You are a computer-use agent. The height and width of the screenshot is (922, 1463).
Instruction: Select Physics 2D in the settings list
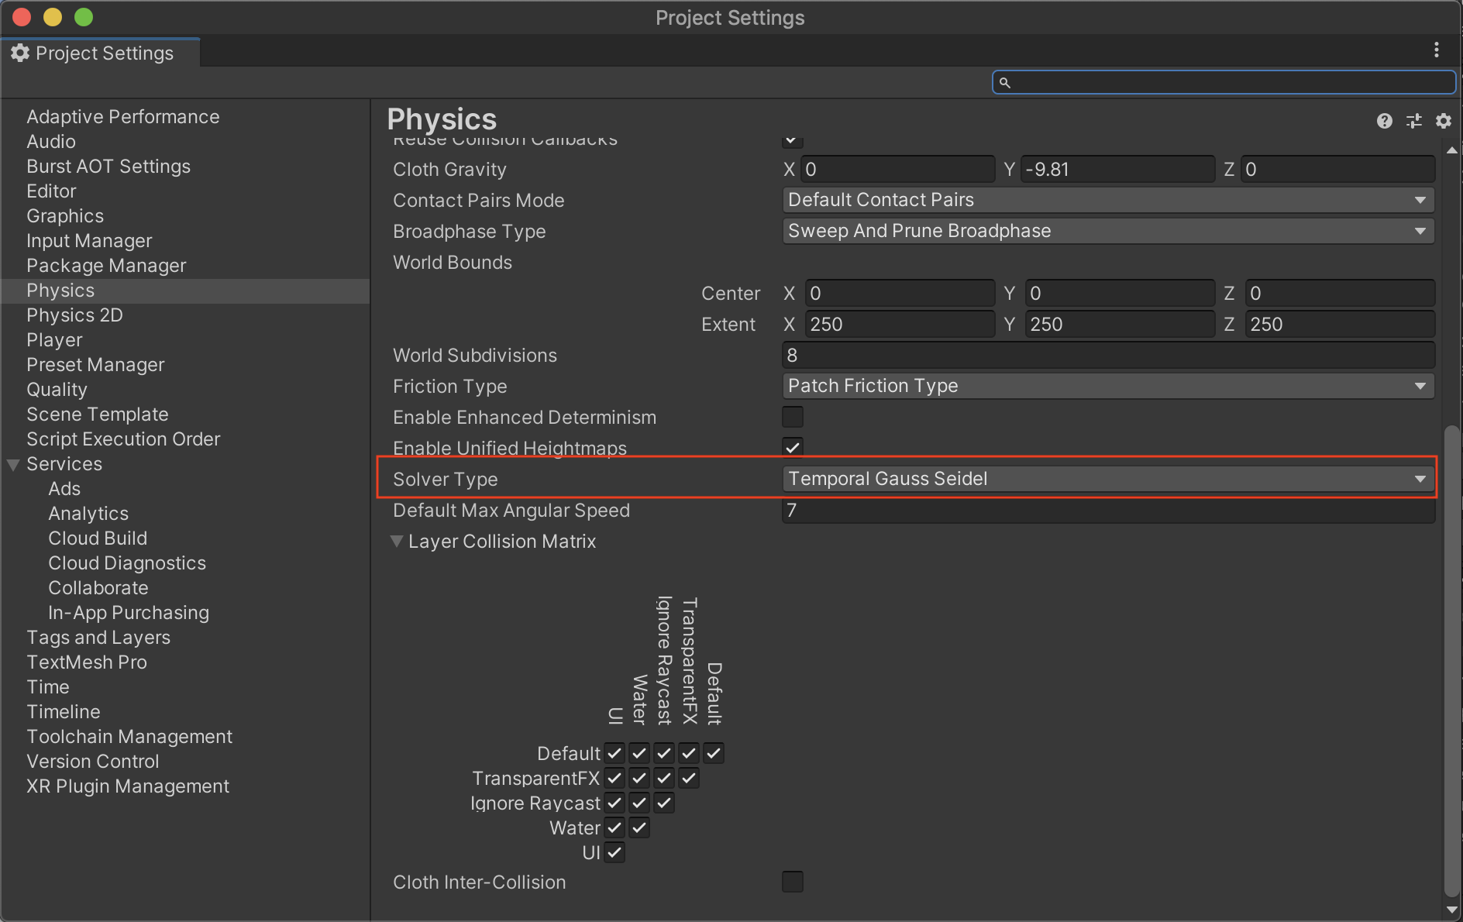74,315
